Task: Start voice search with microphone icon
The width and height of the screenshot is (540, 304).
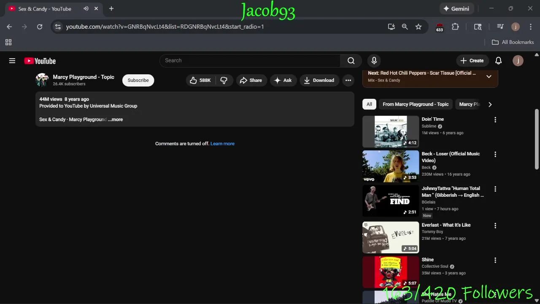Action: pyautogui.click(x=374, y=61)
